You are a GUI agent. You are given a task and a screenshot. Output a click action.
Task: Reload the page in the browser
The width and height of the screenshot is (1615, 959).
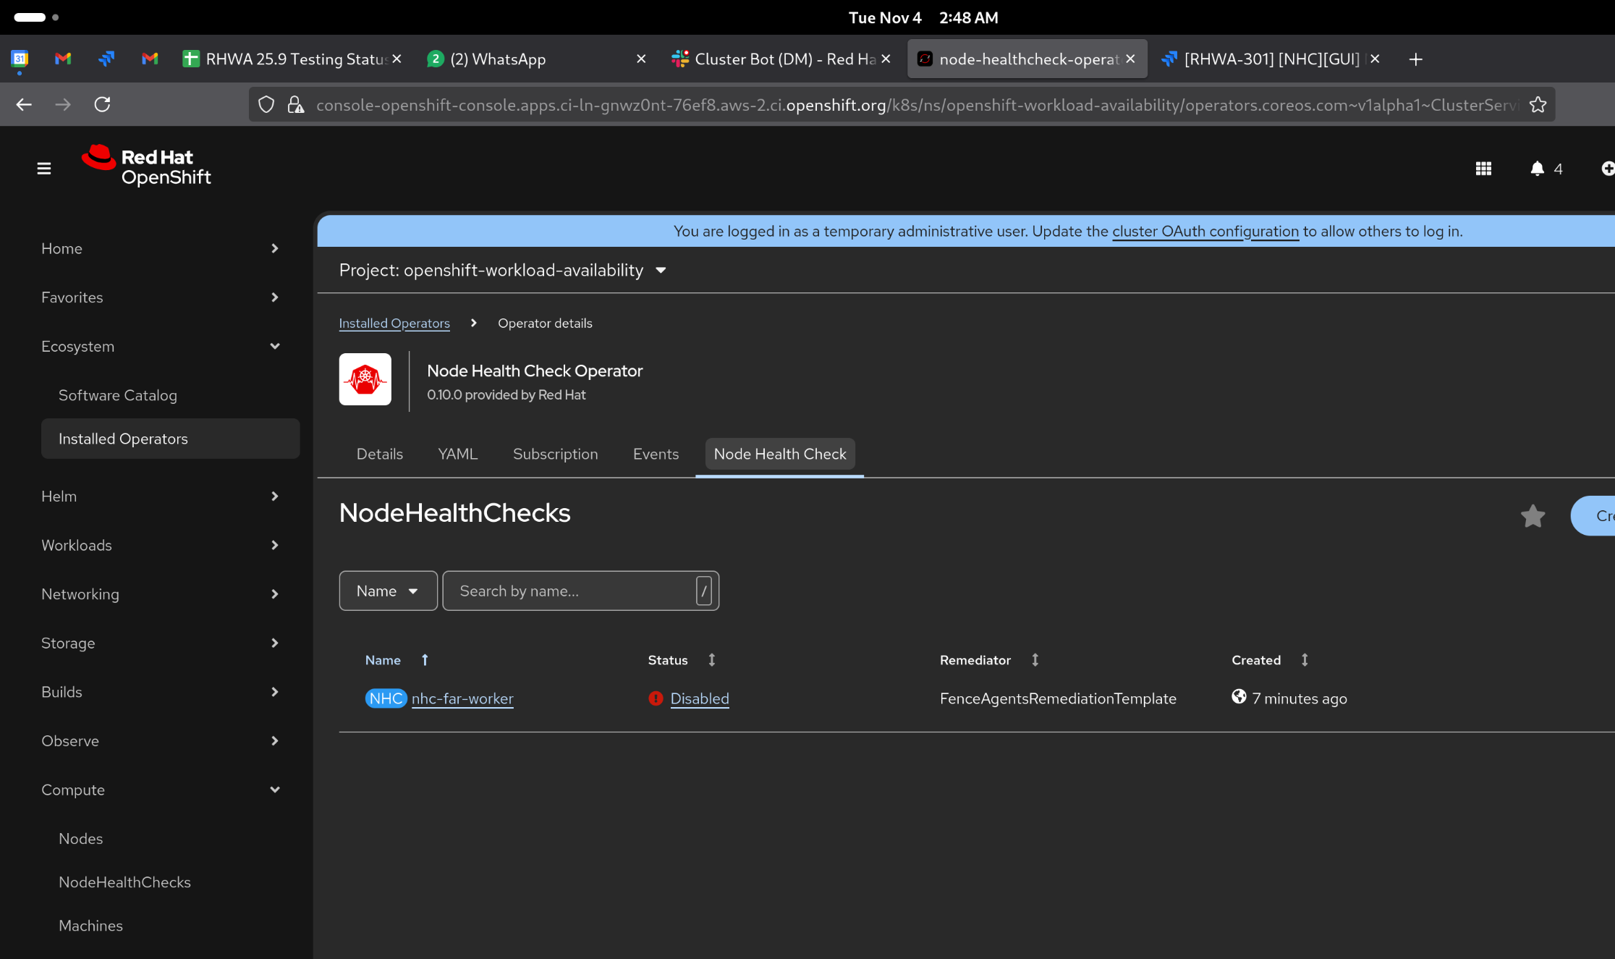click(103, 104)
